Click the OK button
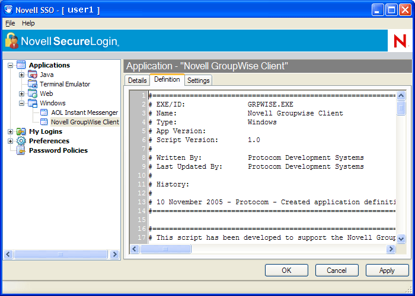415x296 pixels. coord(286,271)
